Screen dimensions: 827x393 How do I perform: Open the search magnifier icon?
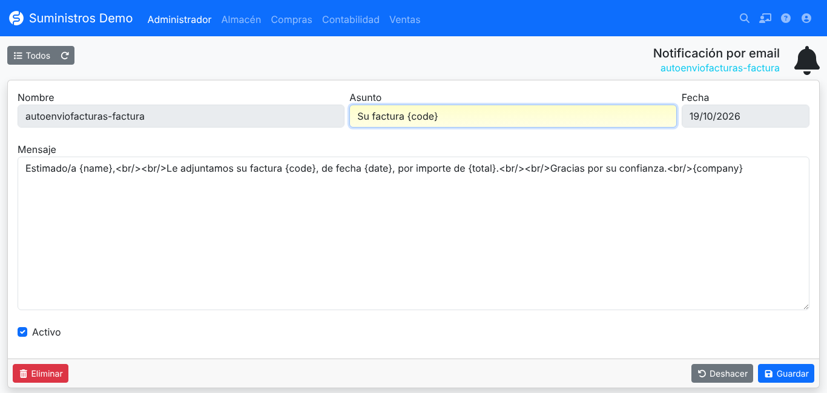pos(745,18)
